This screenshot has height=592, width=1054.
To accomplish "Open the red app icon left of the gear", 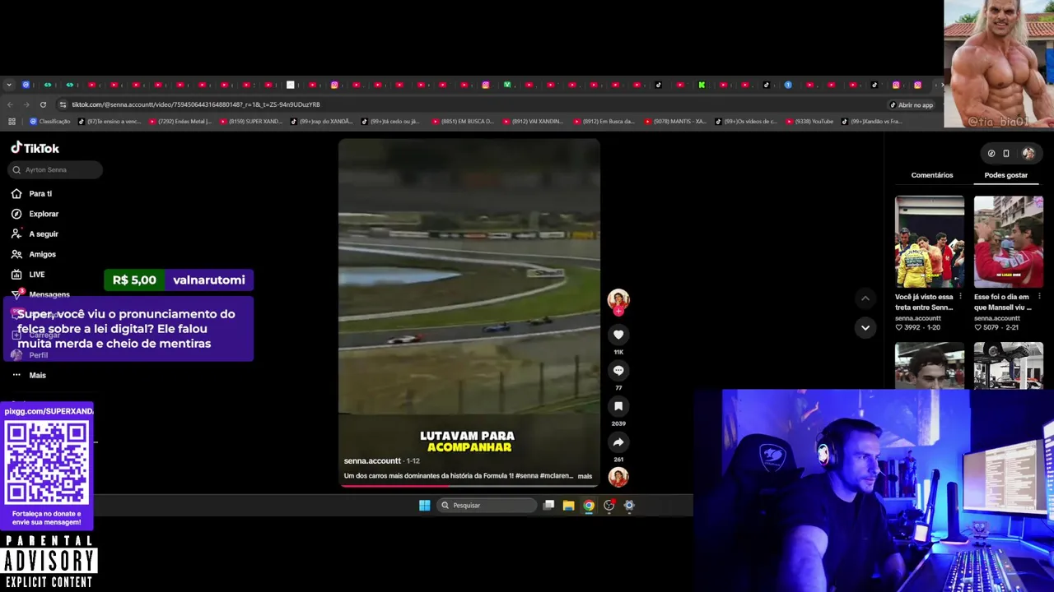I will point(609,506).
